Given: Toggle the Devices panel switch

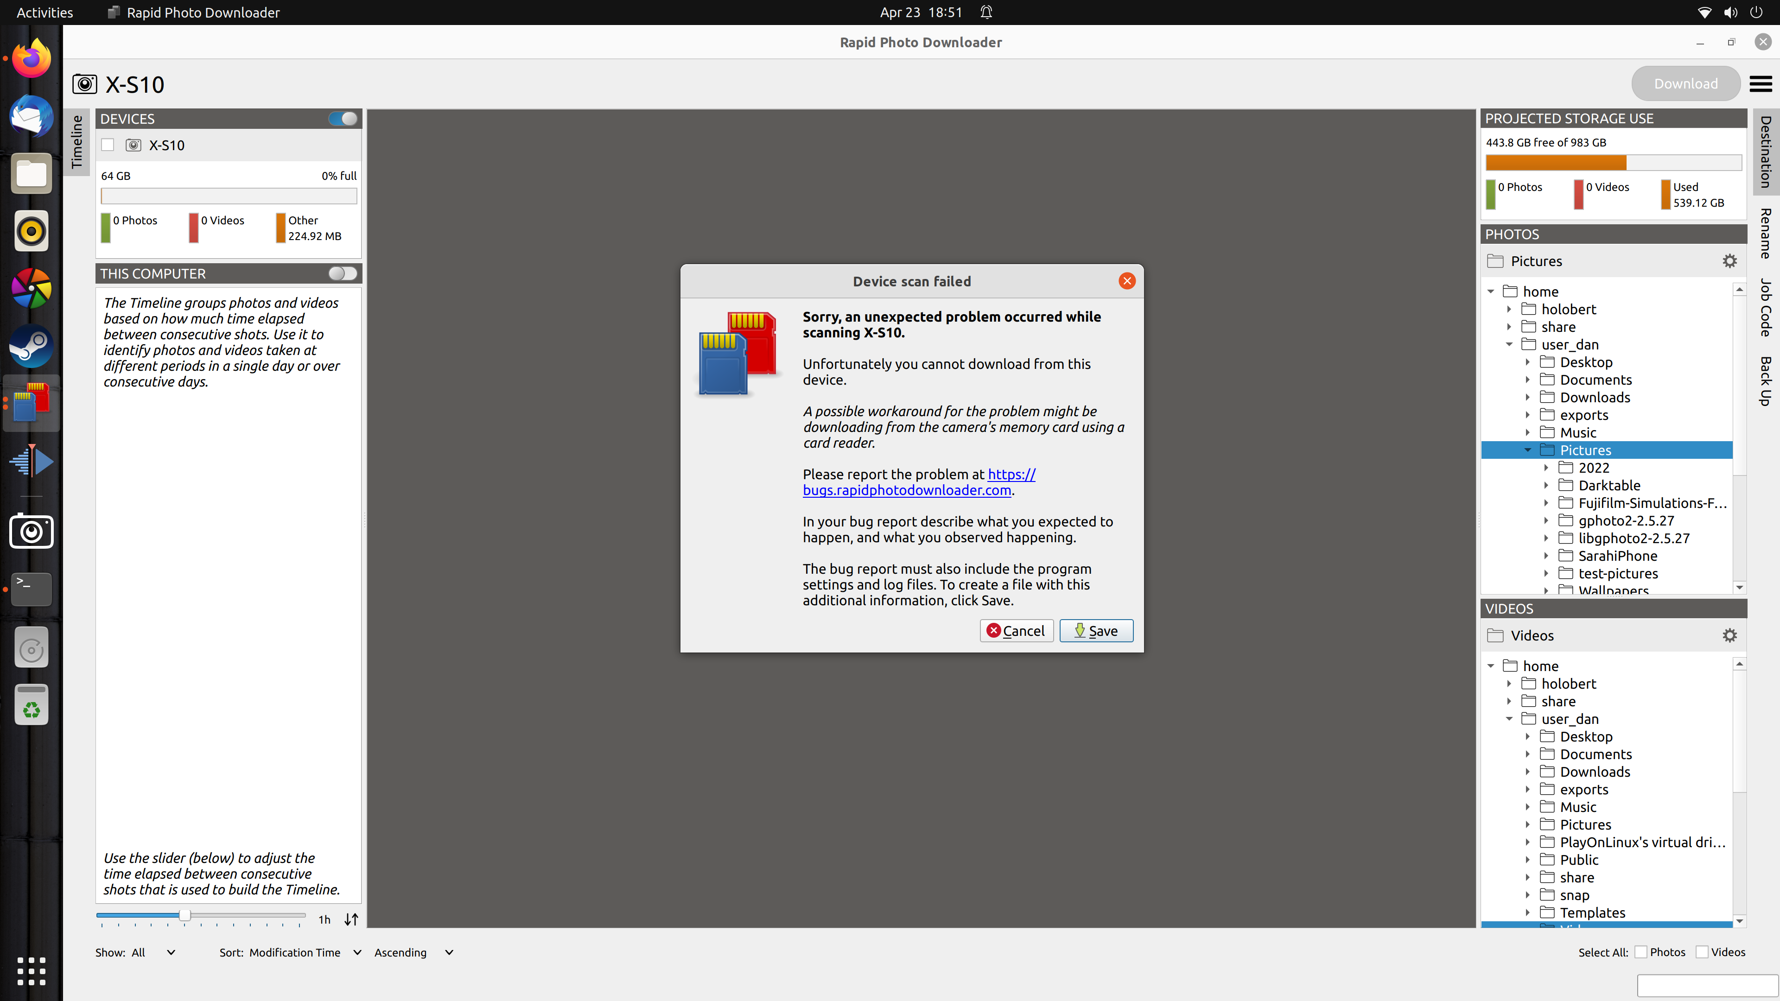Looking at the screenshot, I should (x=343, y=119).
